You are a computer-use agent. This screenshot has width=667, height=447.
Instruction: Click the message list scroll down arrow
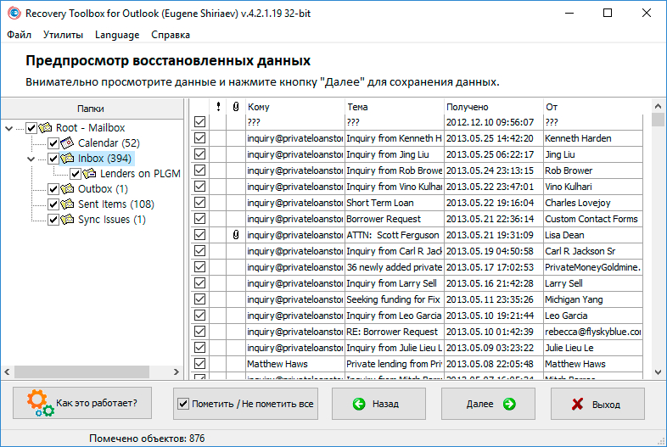(658, 372)
